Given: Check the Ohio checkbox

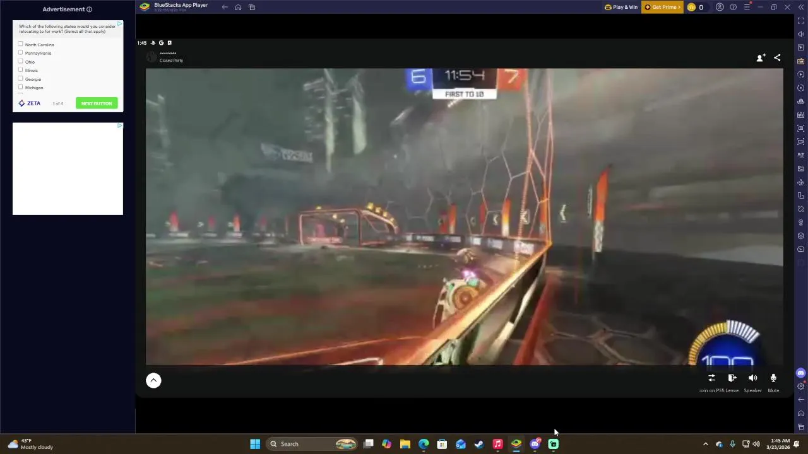Looking at the screenshot, I should pyautogui.click(x=21, y=61).
